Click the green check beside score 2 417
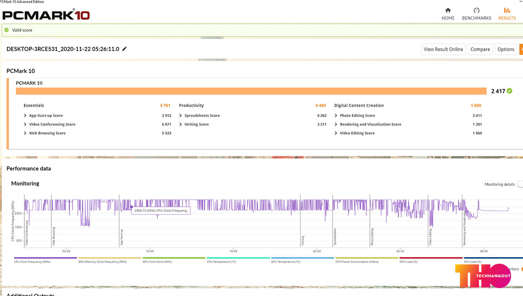The image size is (523, 296). (509, 91)
